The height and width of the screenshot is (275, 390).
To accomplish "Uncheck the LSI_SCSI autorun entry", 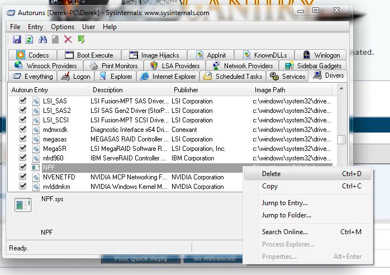I will pyautogui.click(x=23, y=120).
